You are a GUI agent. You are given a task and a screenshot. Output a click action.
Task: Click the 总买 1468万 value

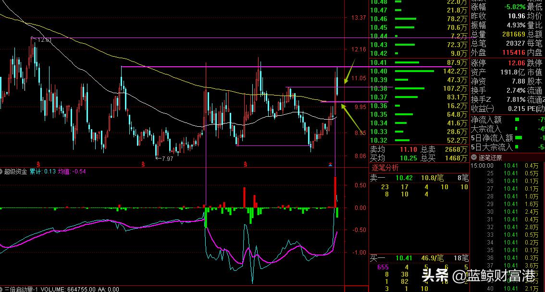pos(456,158)
